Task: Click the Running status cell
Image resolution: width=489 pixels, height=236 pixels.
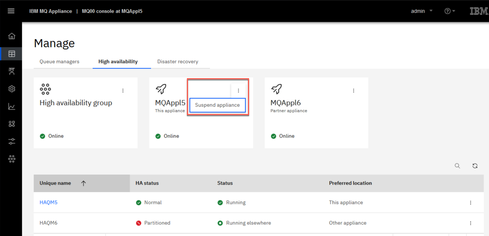Action: pyautogui.click(x=232, y=202)
